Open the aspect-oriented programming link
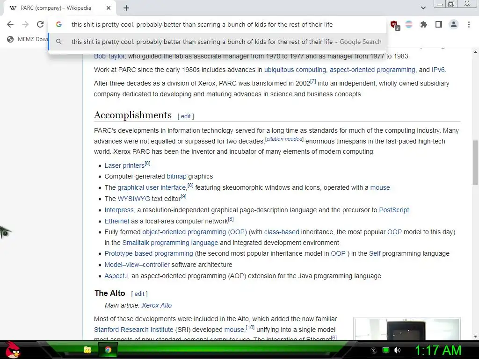Image resolution: width=479 pixels, height=359 pixels. 372,70
